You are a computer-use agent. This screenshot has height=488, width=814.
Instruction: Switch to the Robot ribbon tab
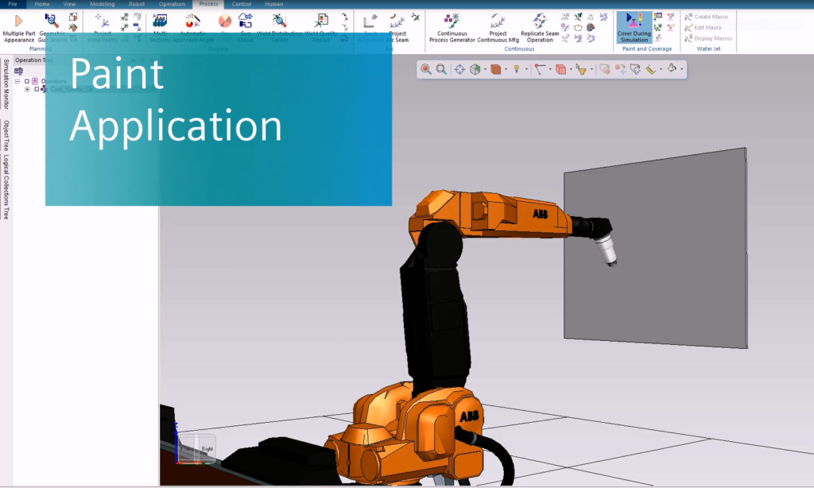pos(136,4)
